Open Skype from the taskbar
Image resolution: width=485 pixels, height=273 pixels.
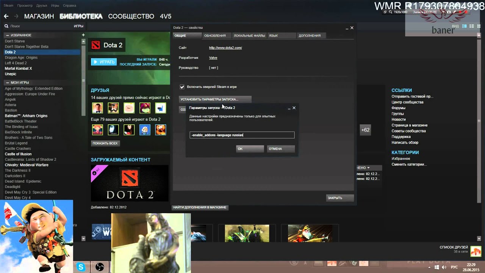(x=81, y=267)
